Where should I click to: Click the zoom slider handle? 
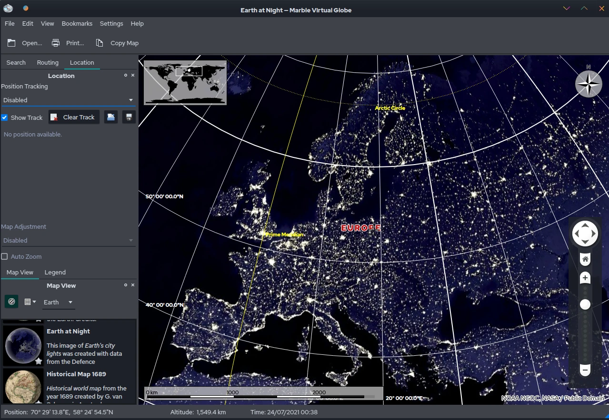(585, 304)
